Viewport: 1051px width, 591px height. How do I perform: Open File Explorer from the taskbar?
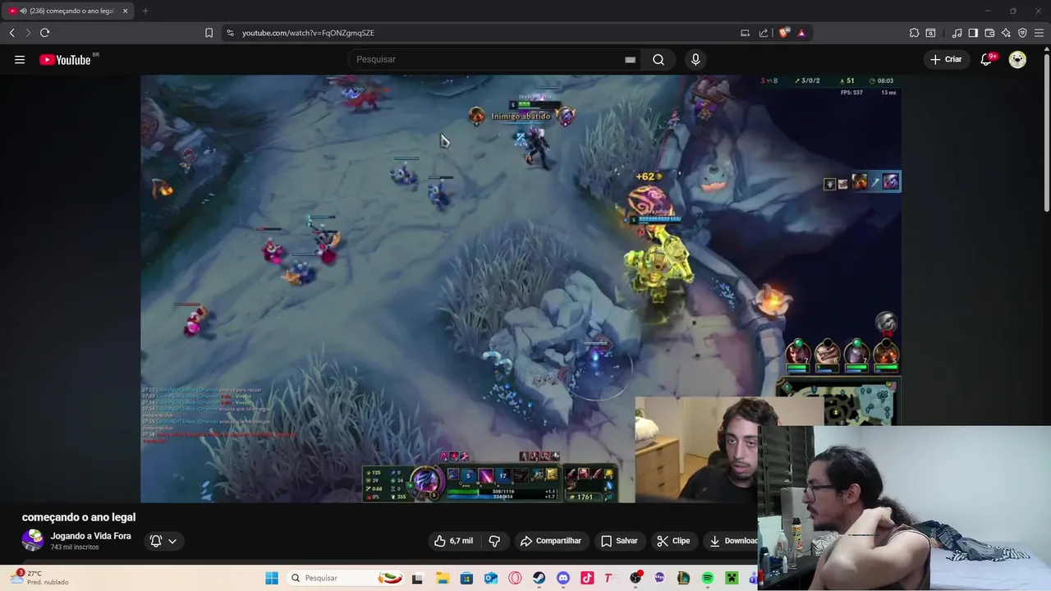point(442,578)
